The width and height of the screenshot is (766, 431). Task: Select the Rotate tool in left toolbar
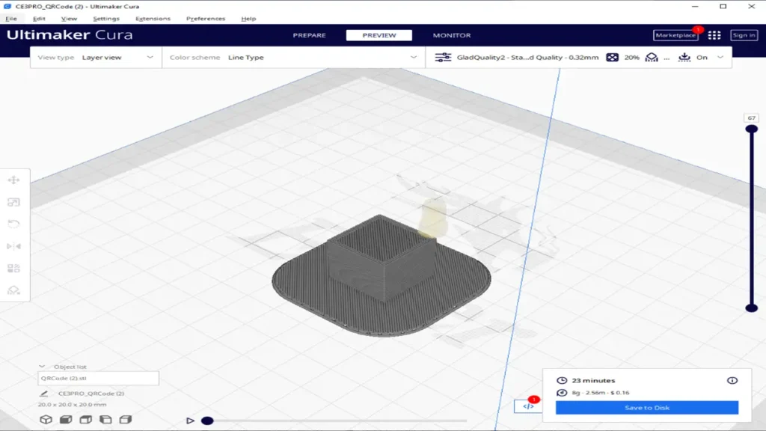(13, 224)
